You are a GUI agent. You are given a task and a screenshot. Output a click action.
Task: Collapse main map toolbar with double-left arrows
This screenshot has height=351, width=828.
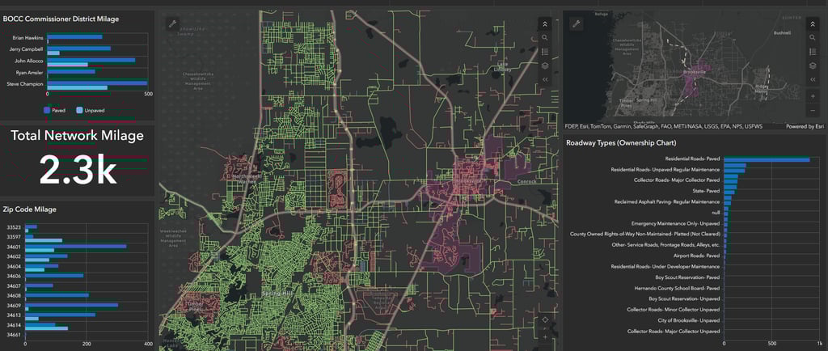[x=545, y=79]
